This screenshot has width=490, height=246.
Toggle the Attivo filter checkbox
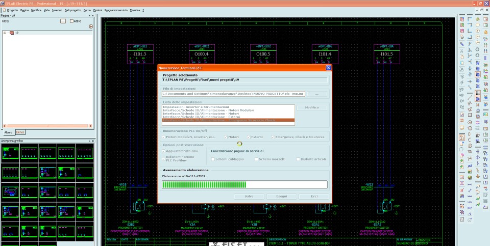click(x=71, y=21)
